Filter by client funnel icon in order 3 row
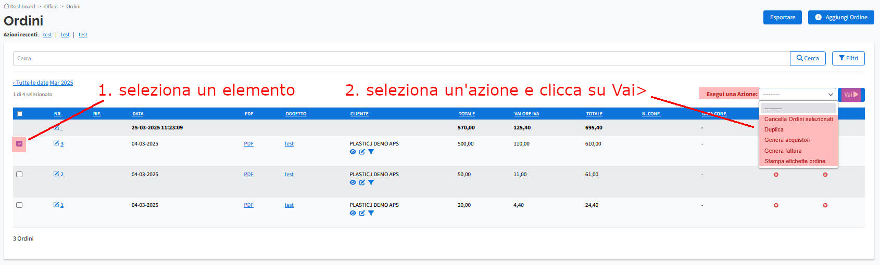 click(371, 152)
